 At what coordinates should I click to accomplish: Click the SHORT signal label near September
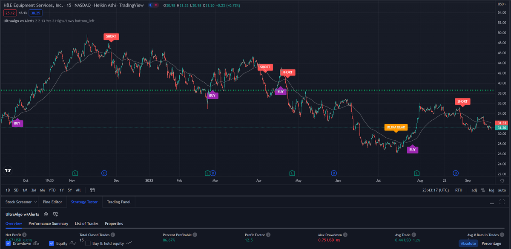(x=462, y=101)
